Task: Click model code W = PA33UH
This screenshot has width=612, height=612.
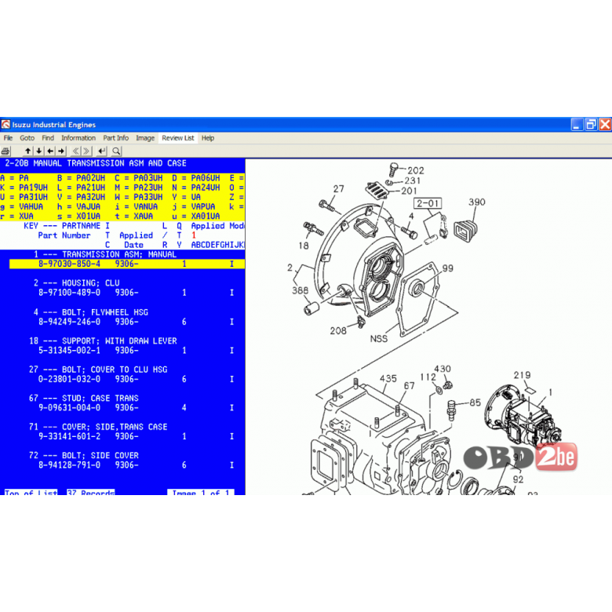Action: point(139,197)
